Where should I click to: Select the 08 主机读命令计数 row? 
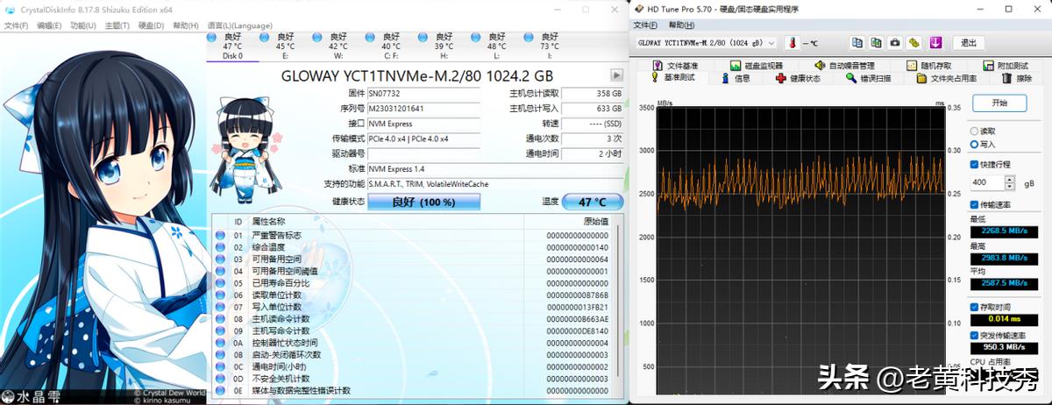(x=412, y=319)
